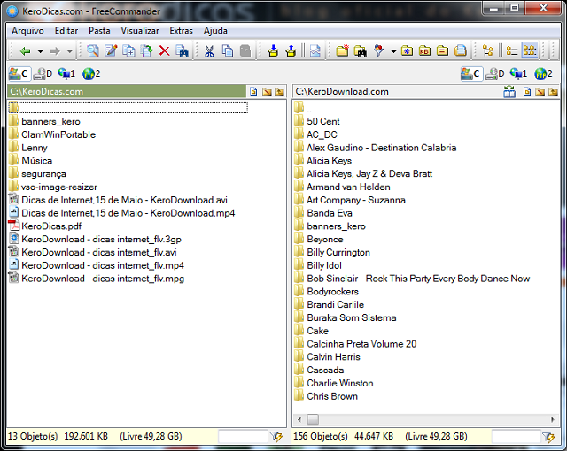
Task: Click the C:\KeroDownload.com path bar
Action: tap(397, 92)
